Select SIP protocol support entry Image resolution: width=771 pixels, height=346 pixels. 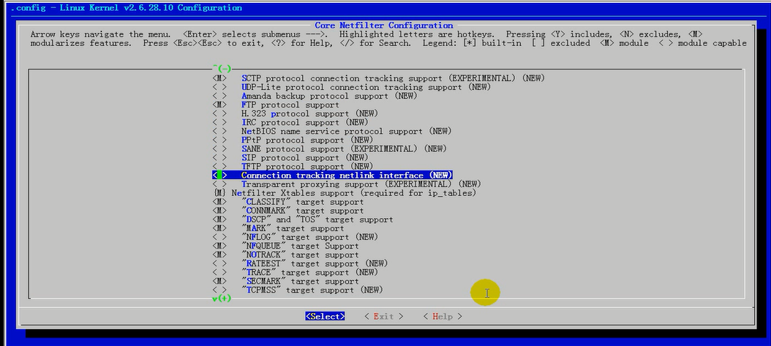304,158
